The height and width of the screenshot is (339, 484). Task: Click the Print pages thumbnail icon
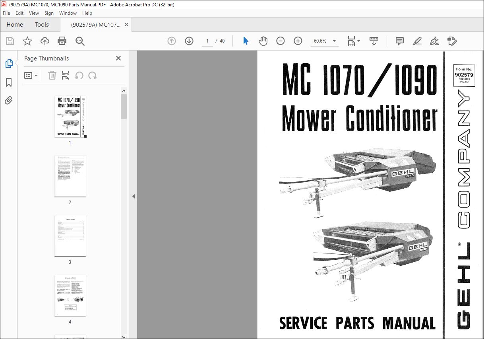pyautogui.click(x=66, y=75)
